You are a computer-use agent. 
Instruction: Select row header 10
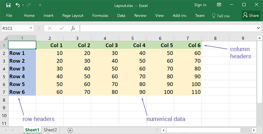[x=4, y=116]
